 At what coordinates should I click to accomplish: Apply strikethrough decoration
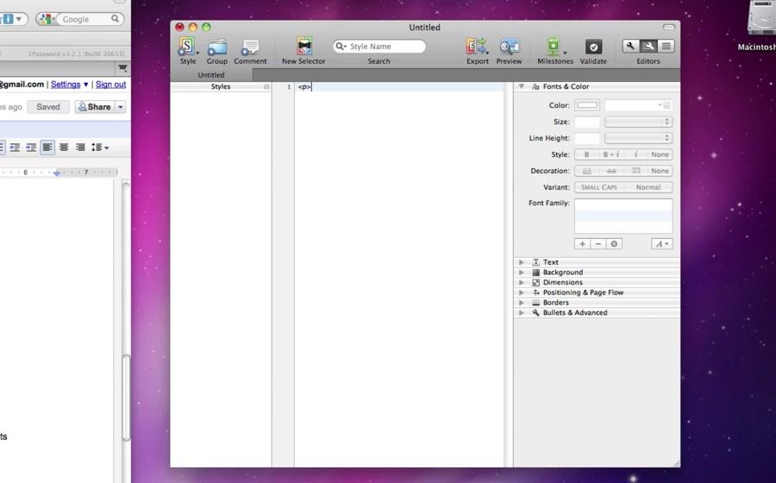click(x=611, y=171)
